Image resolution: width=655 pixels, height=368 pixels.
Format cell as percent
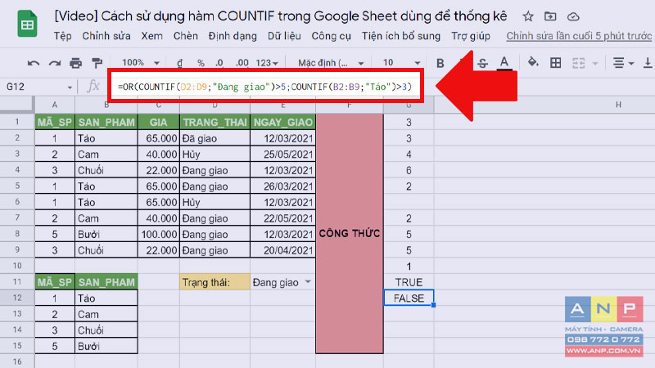click(201, 63)
